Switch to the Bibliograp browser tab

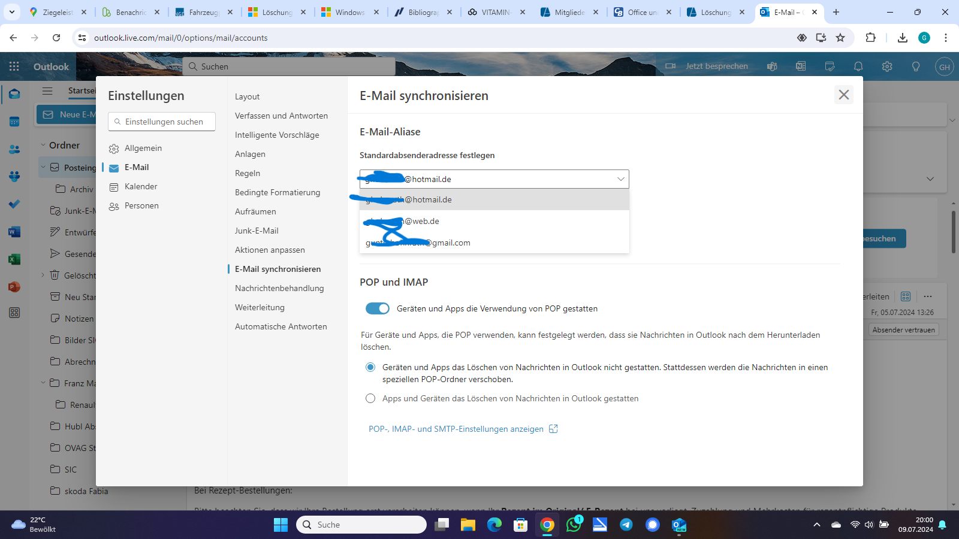point(423,12)
